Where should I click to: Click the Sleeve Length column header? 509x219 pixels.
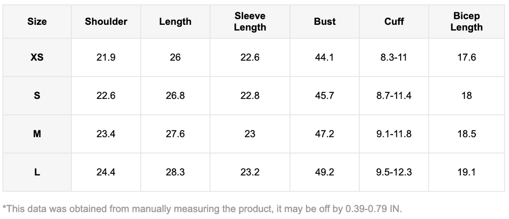tap(250, 22)
